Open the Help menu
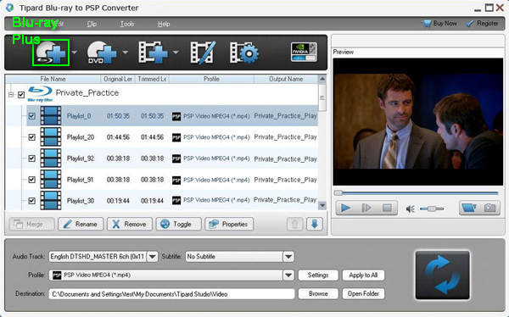This screenshot has width=509, height=317. pyautogui.click(x=164, y=24)
